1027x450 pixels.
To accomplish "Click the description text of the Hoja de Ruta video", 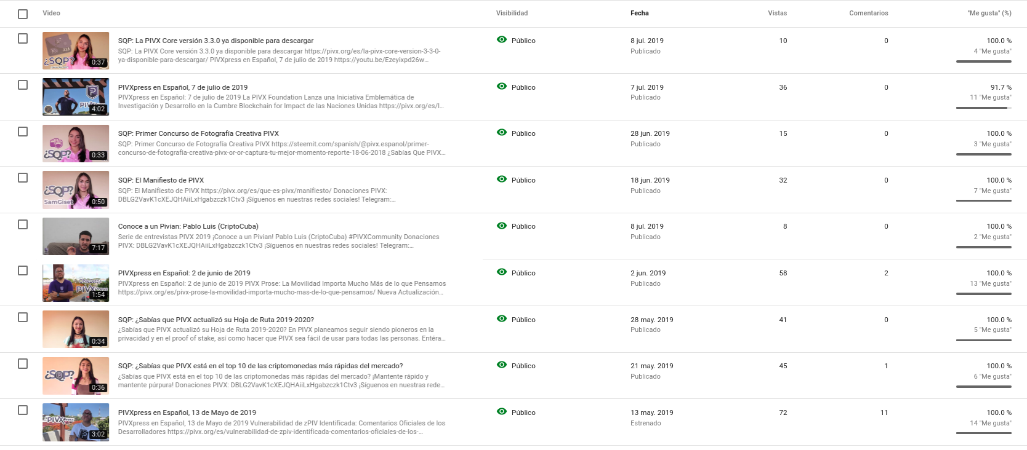I will (x=281, y=334).
